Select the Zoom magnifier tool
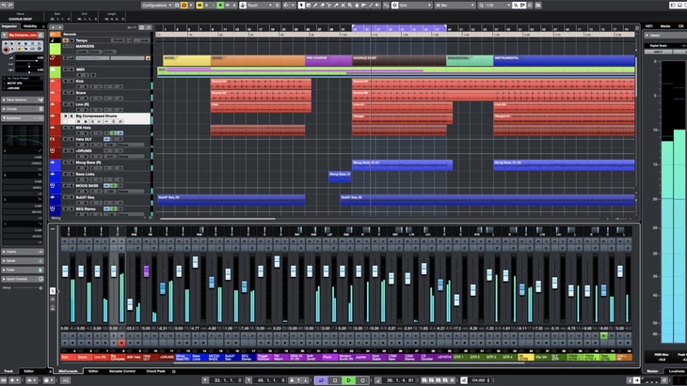The image size is (687, 386). tap(350, 6)
